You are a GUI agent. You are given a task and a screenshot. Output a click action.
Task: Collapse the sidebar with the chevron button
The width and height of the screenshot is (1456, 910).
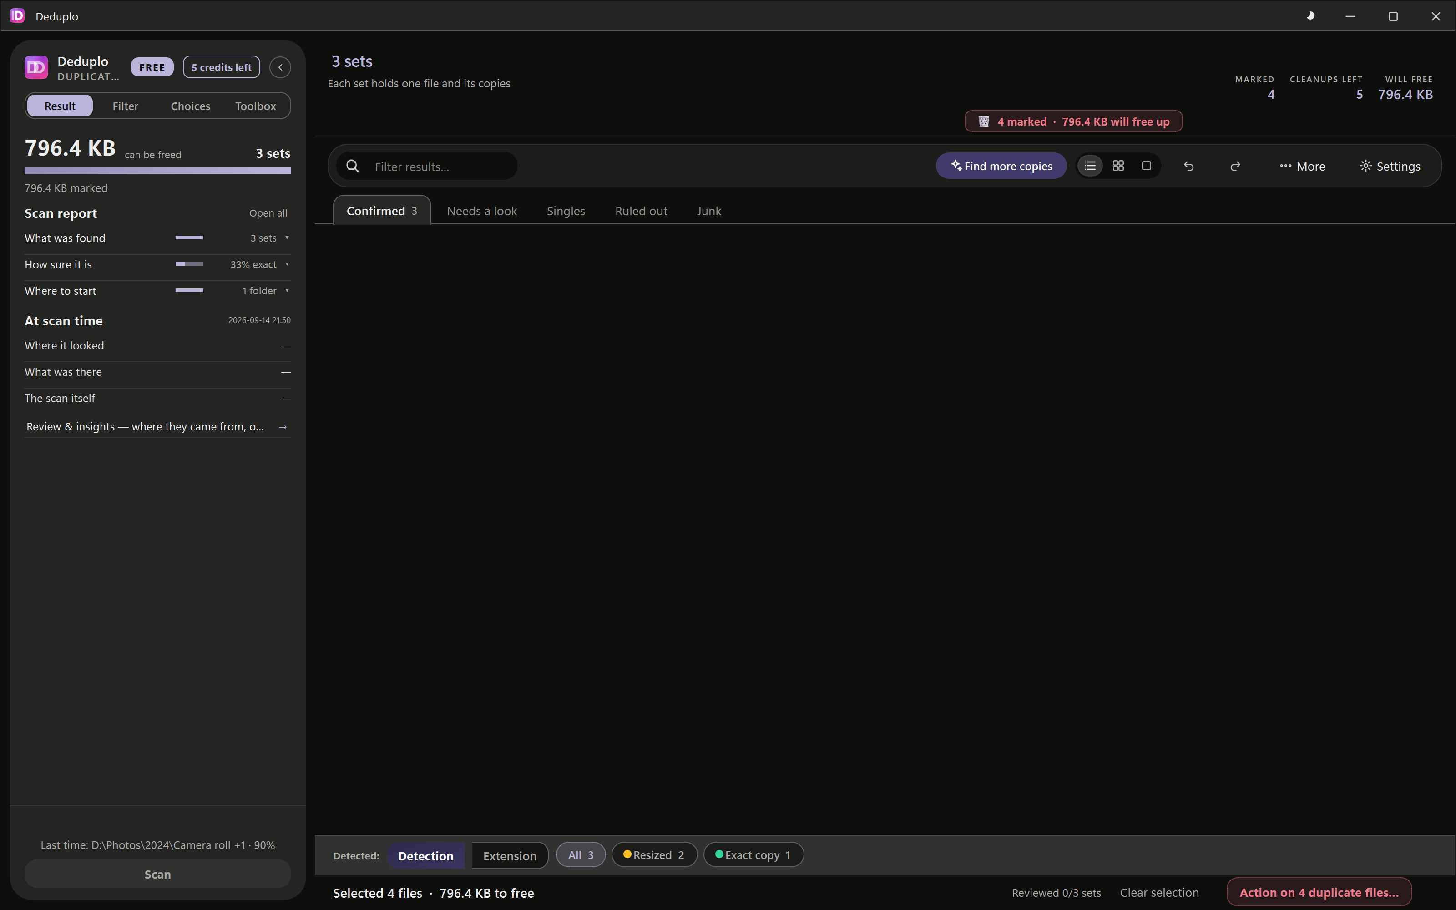point(280,67)
